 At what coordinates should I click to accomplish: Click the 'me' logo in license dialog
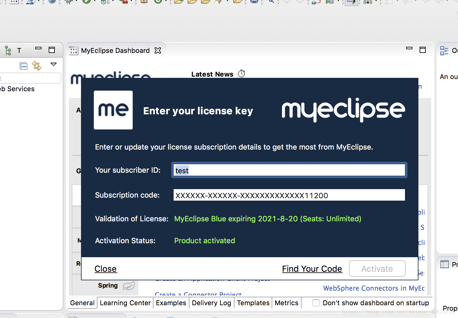click(113, 110)
